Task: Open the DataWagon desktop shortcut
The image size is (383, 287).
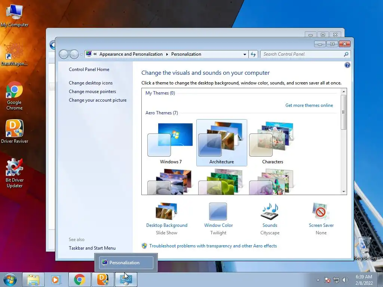Action: pos(14,55)
